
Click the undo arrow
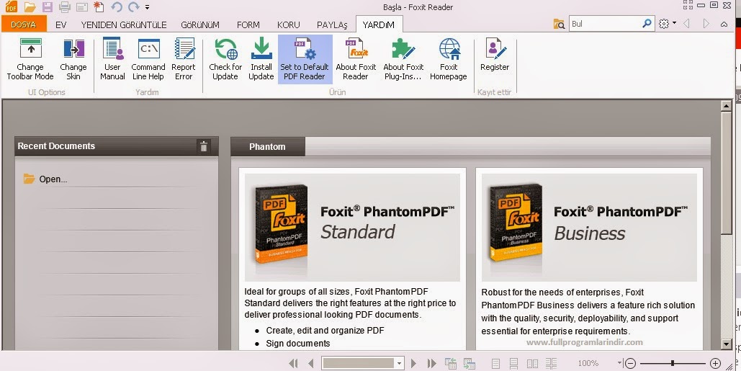117,7
